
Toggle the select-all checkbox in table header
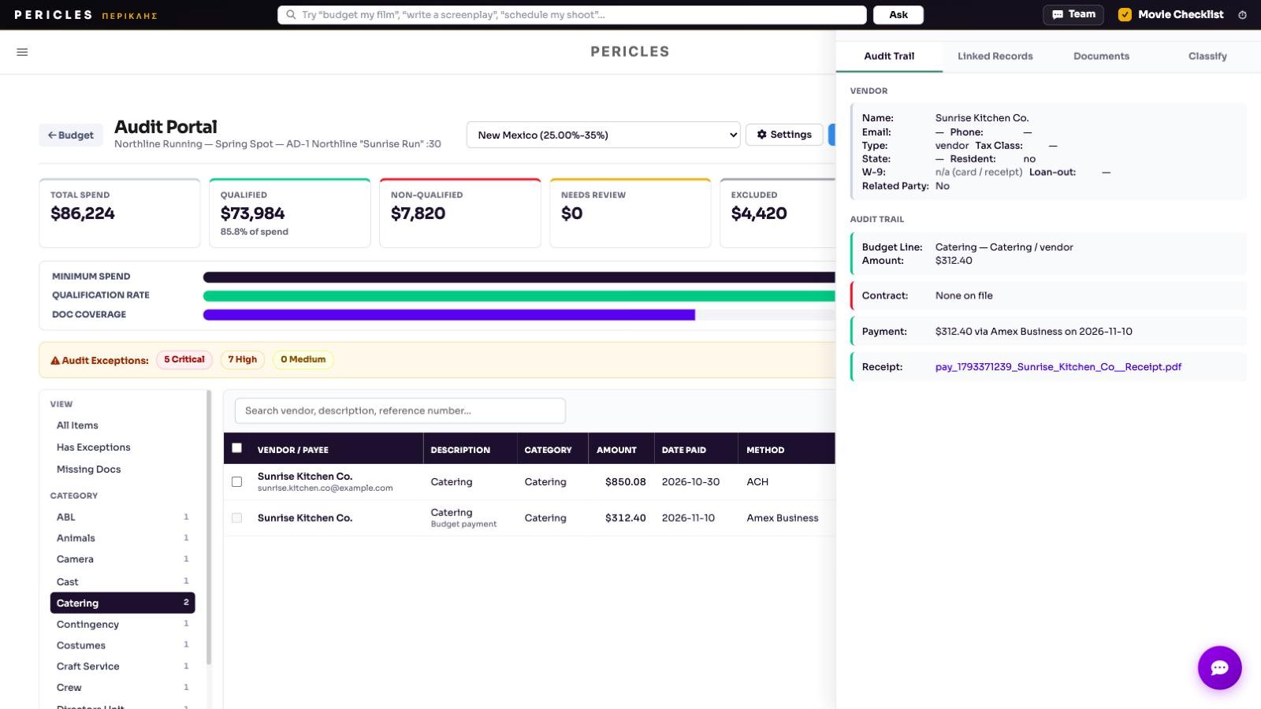pyautogui.click(x=236, y=447)
